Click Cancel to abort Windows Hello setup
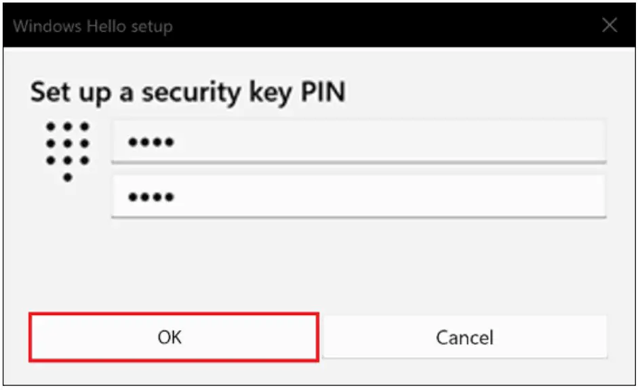 (464, 337)
